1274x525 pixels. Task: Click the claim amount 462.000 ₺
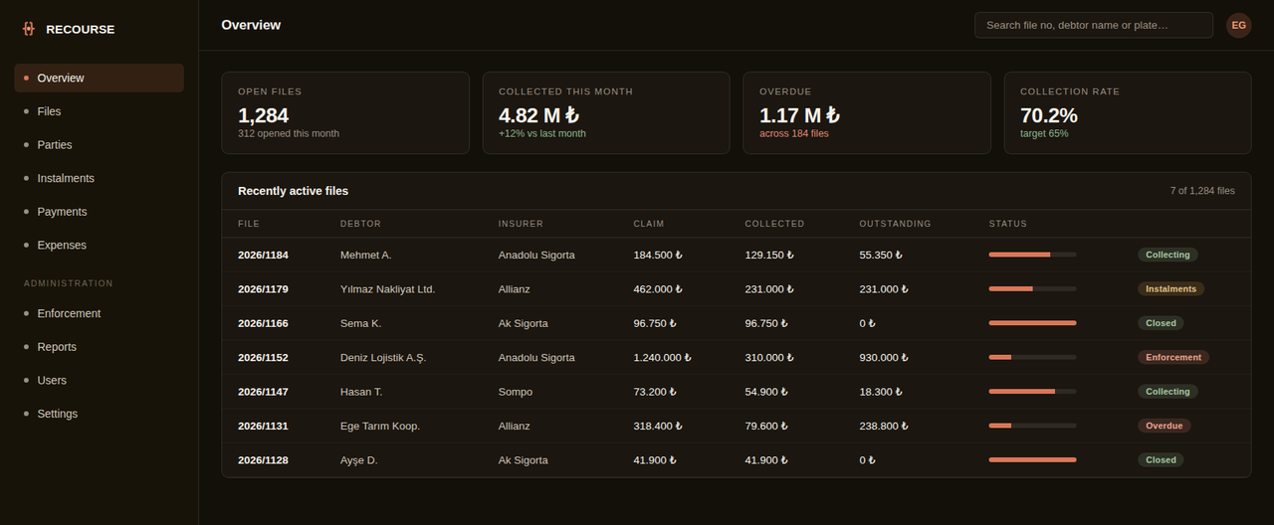[x=658, y=289]
